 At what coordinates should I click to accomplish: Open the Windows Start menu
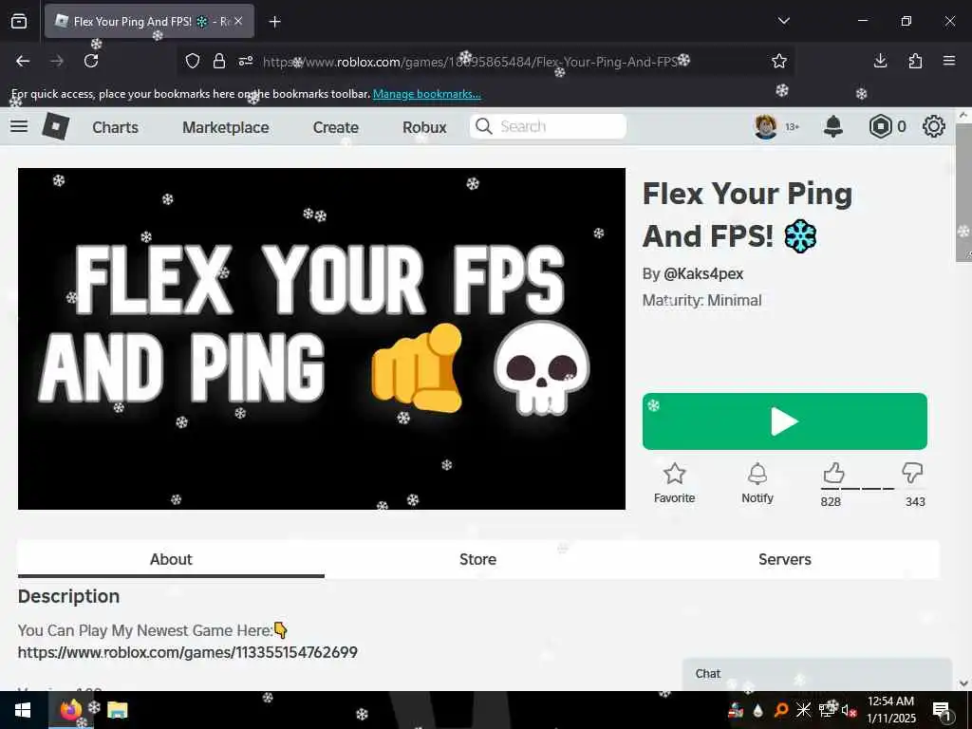tap(23, 710)
